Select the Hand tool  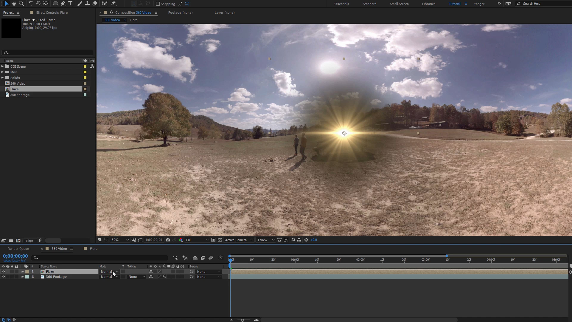point(14,4)
